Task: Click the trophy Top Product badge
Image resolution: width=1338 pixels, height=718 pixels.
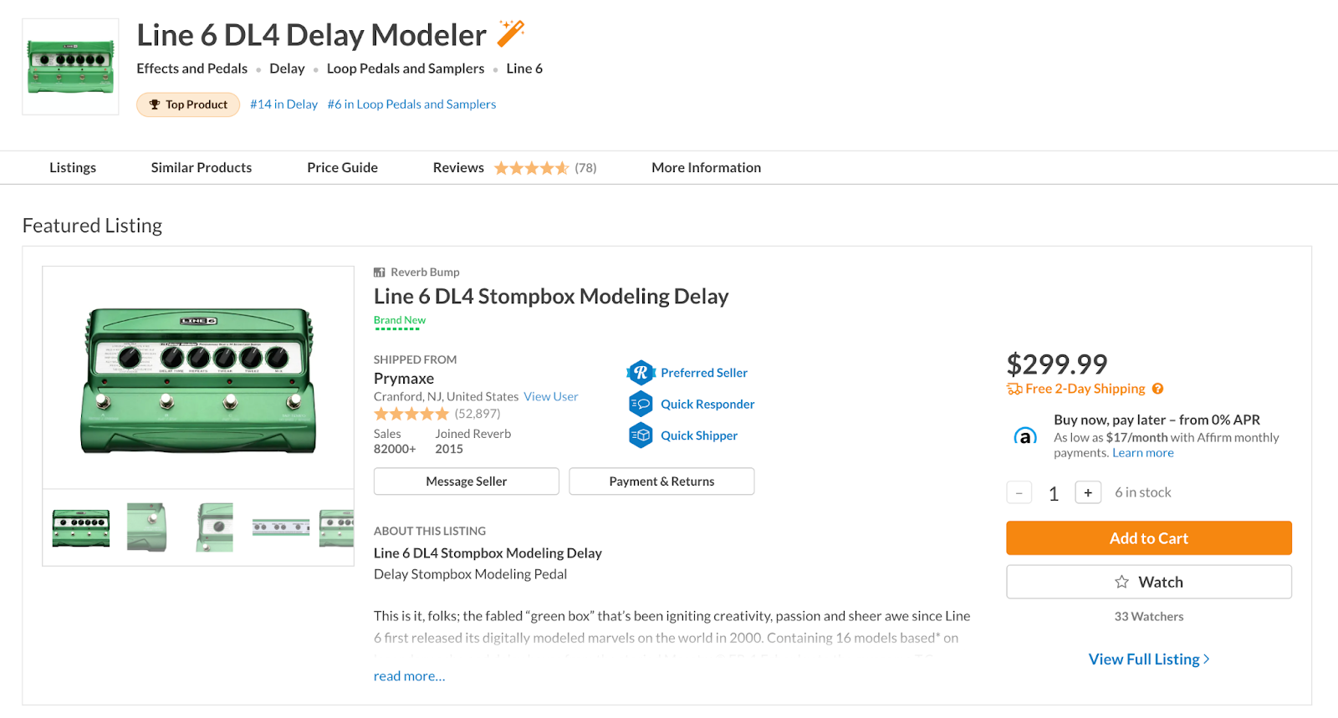Action: 188,104
